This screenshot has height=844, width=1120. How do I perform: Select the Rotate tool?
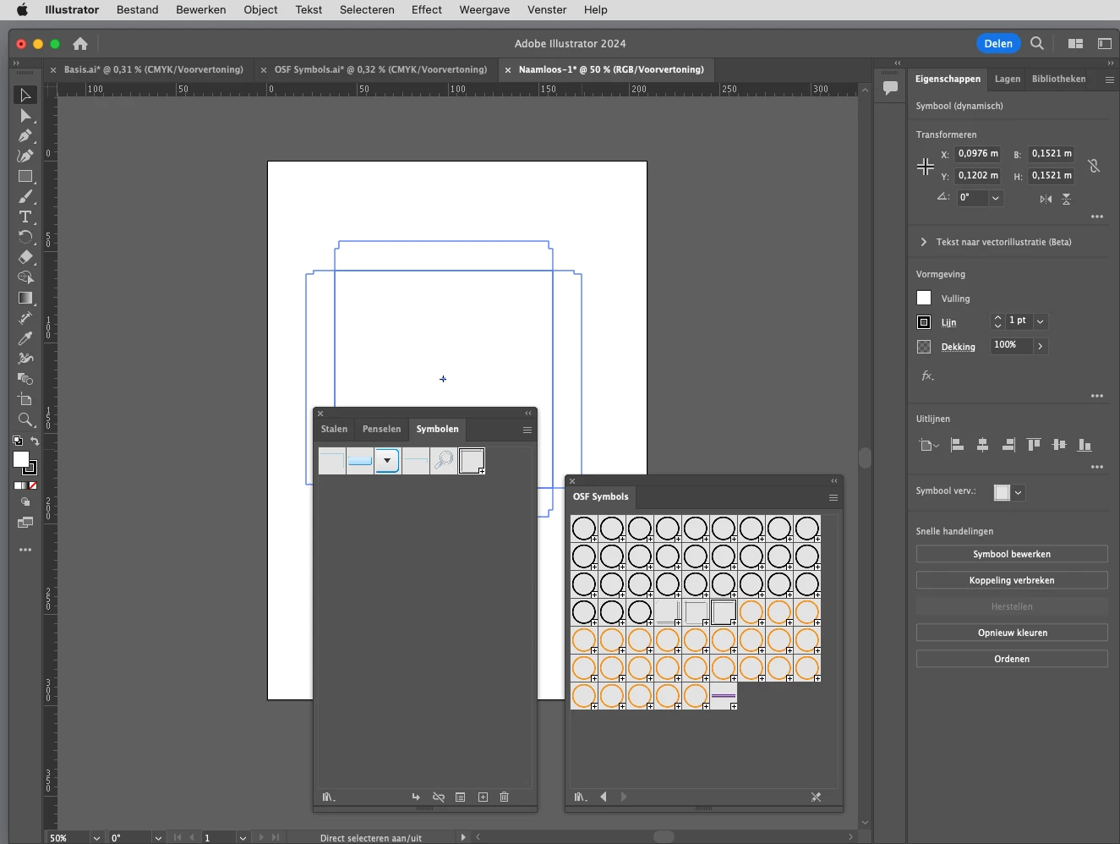point(25,238)
